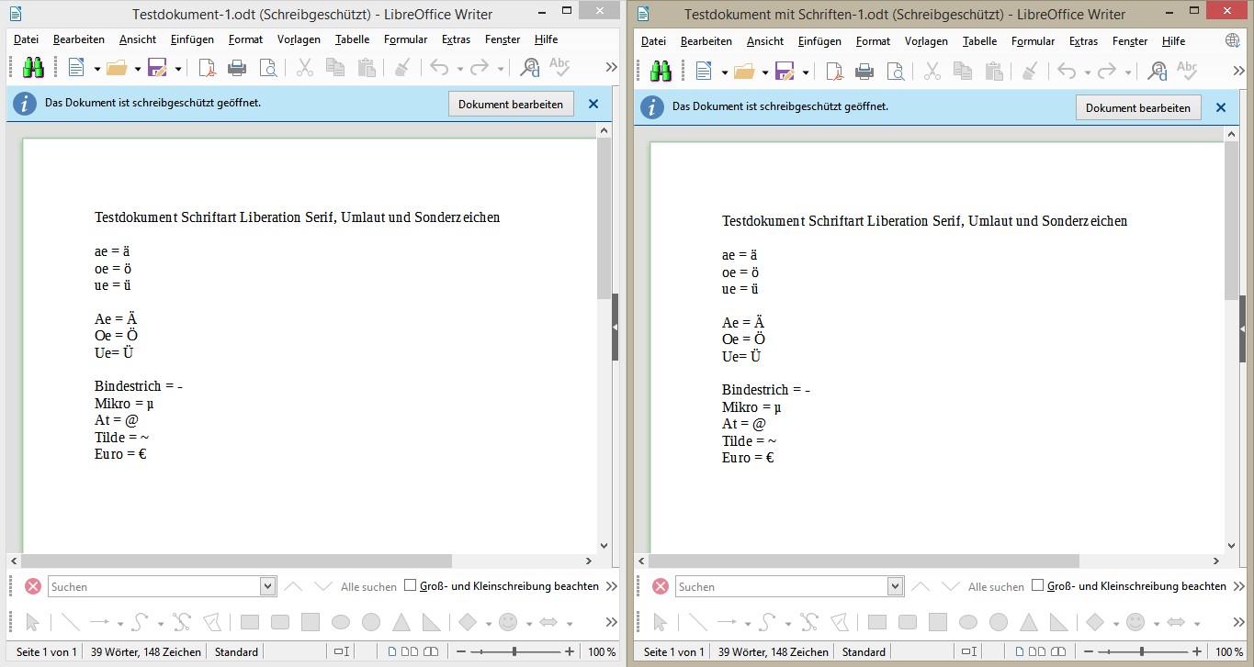This screenshot has width=1254, height=667.
Task: Enable Groß- und Kleinschreibung checkbox in Schriften-1 window
Action: coord(1038,585)
